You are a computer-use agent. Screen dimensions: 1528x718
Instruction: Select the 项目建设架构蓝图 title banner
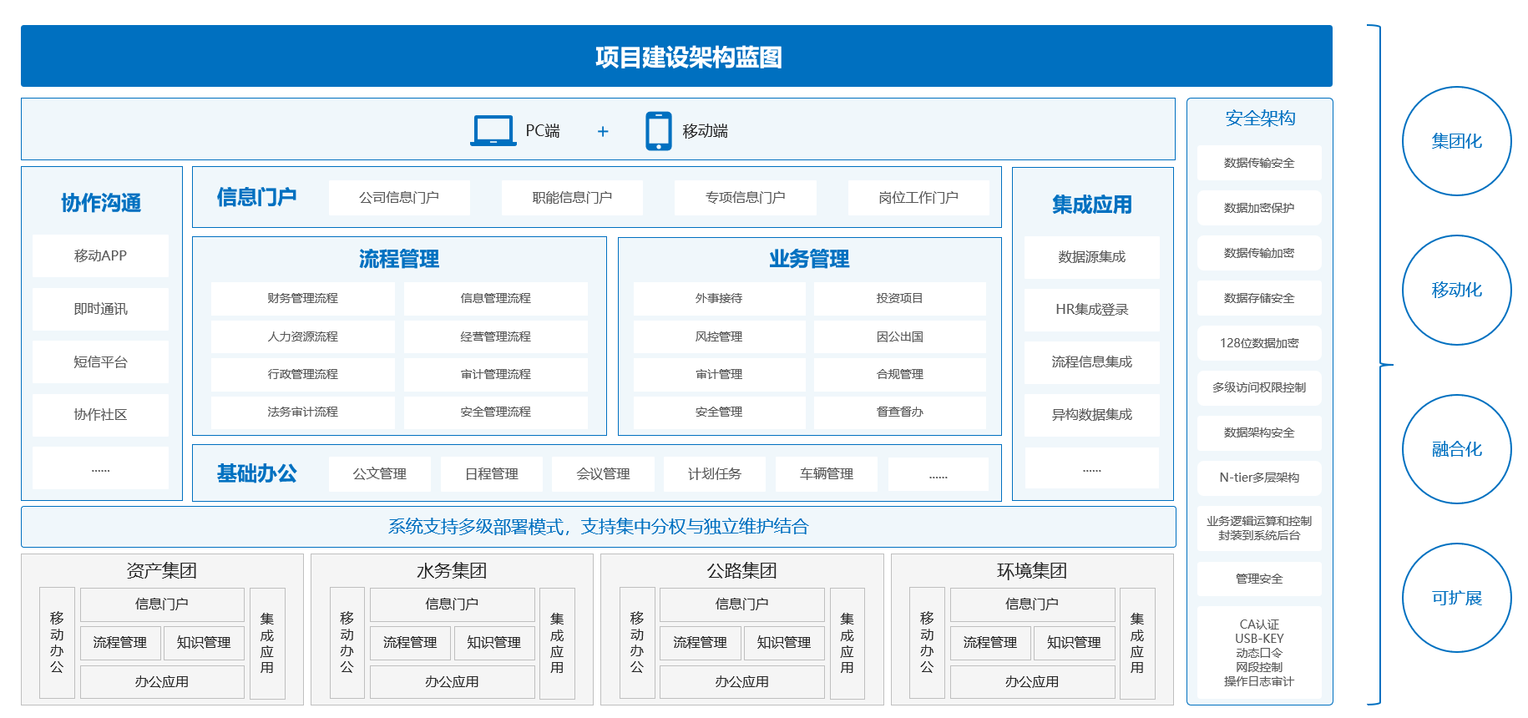point(676,56)
